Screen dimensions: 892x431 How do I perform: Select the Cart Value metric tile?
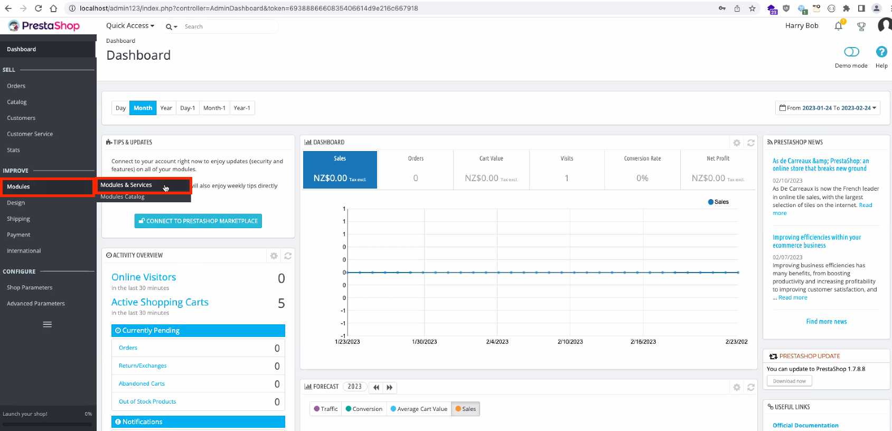[491, 170]
